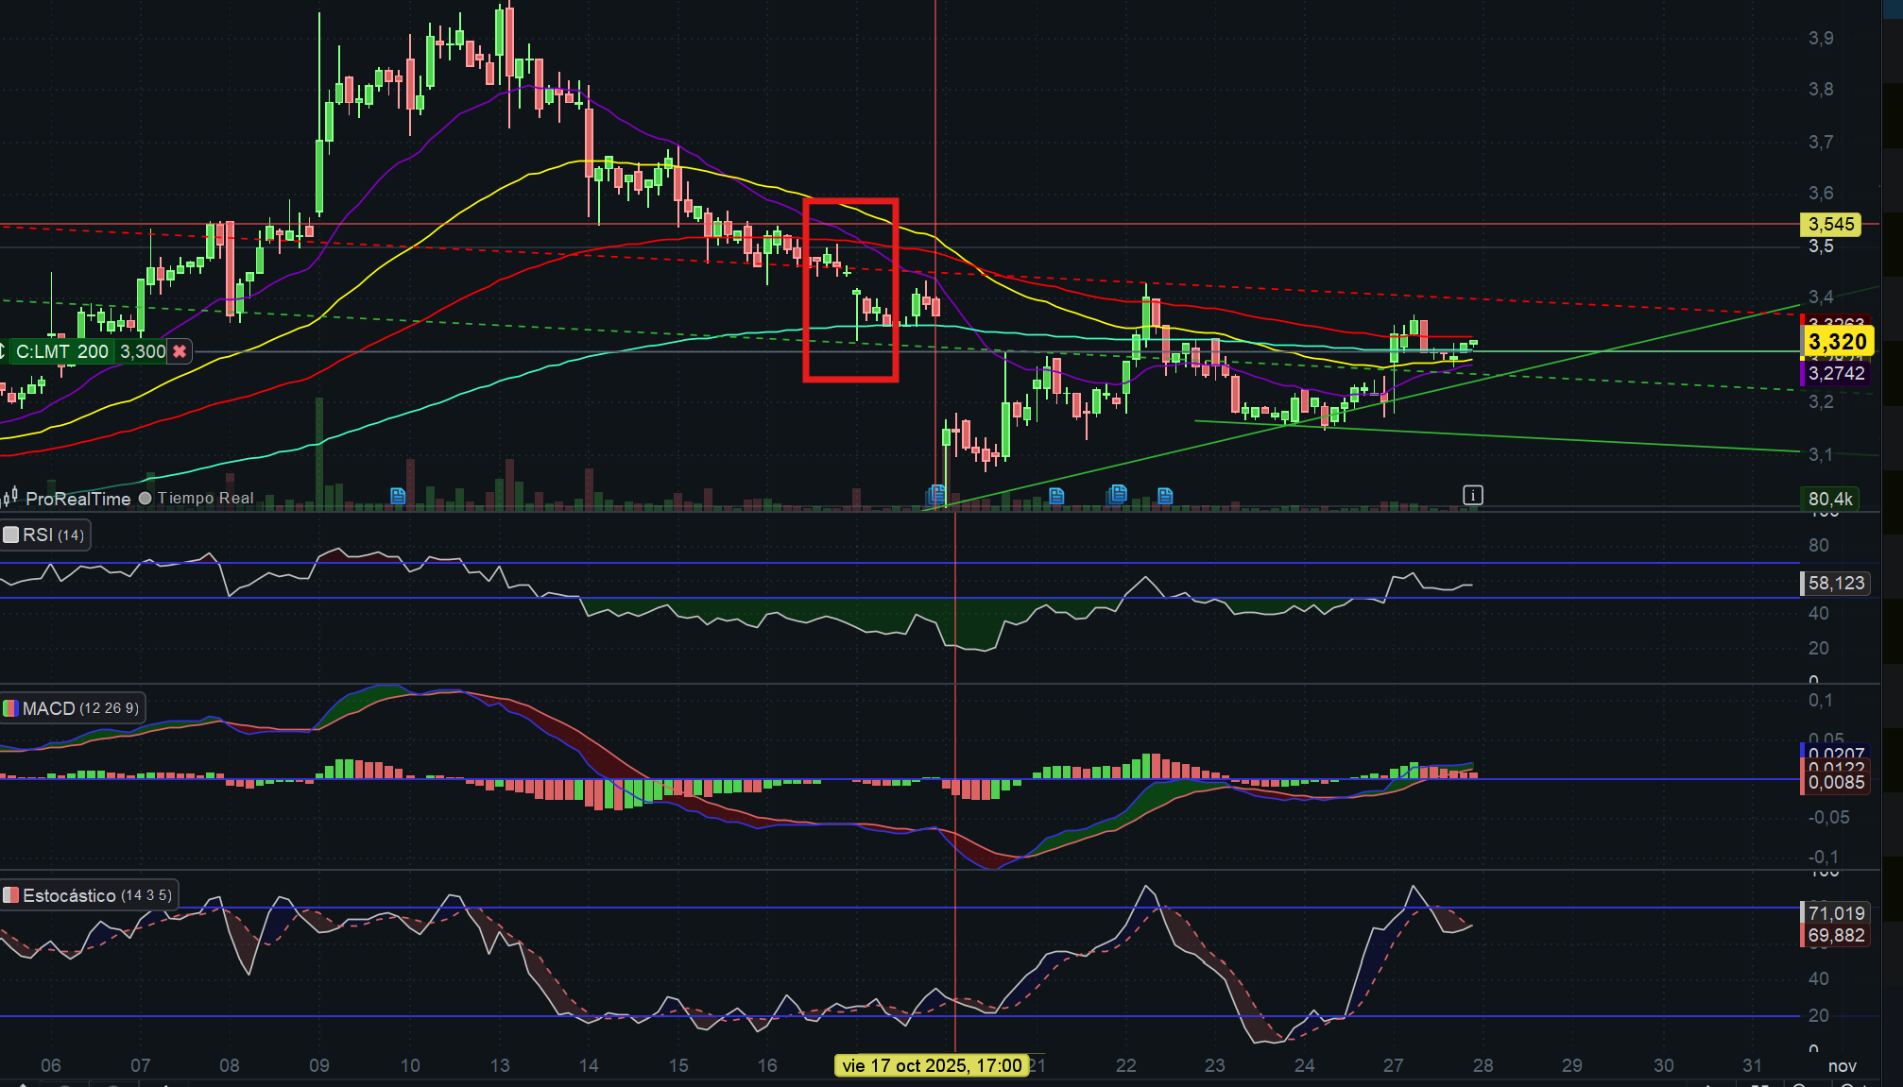Open the stacked news icon at October 17
Viewport: 1903px width, 1087px height.
pyautogui.click(x=936, y=494)
